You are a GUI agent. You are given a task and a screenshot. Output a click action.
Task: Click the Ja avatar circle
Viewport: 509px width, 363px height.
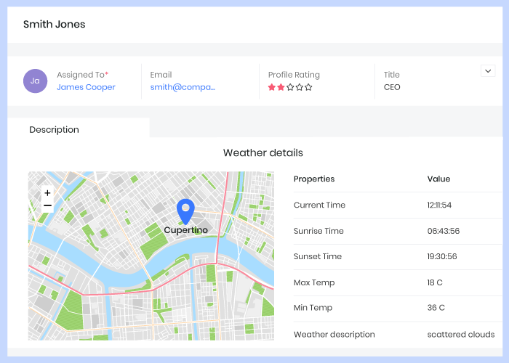[35, 81]
